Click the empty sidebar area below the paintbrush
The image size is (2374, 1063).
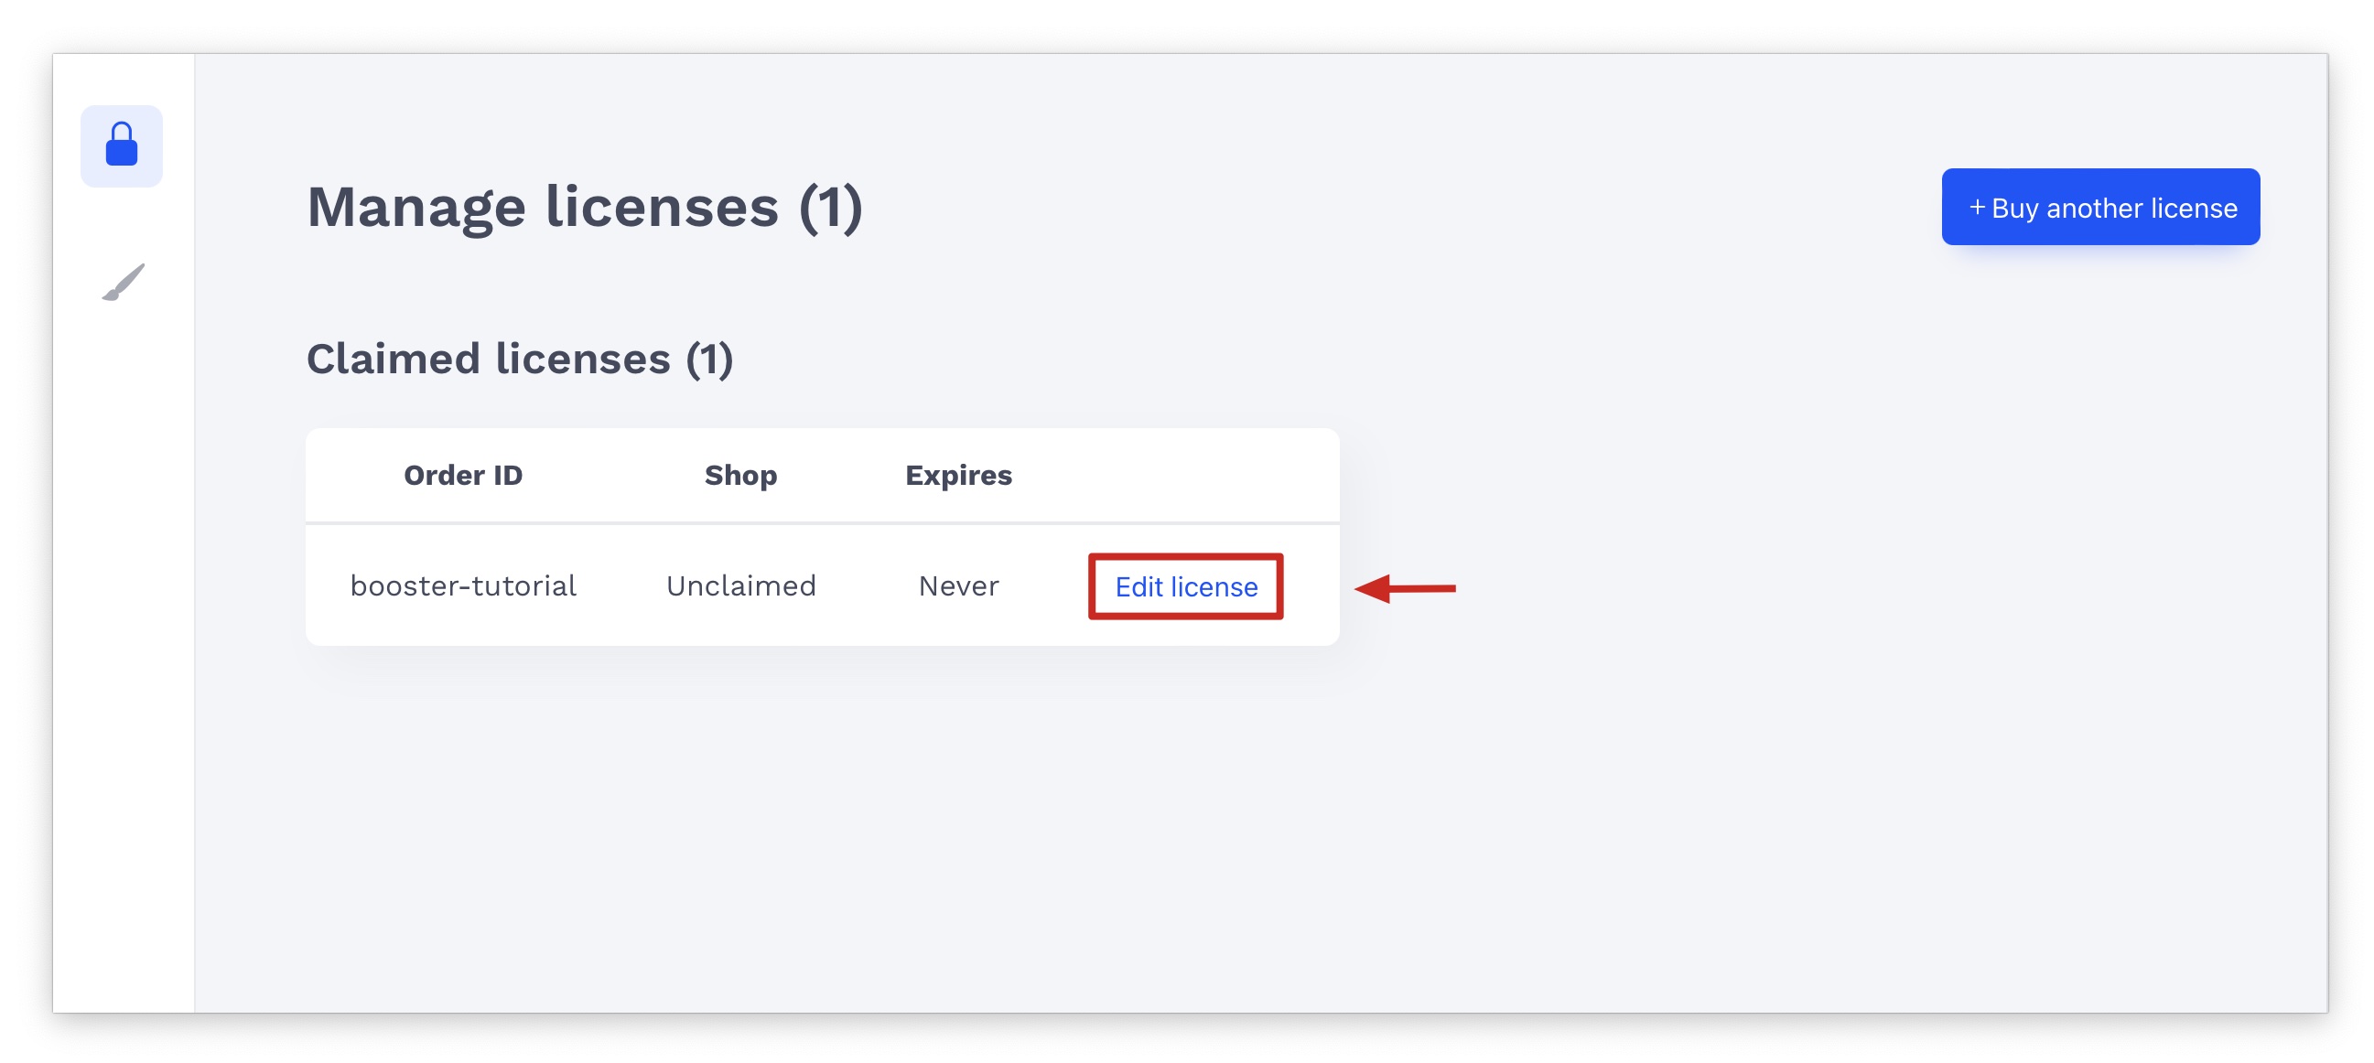pyautogui.click(x=123, y=645)
